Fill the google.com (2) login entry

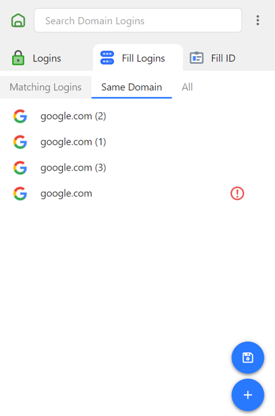point(137,116)
